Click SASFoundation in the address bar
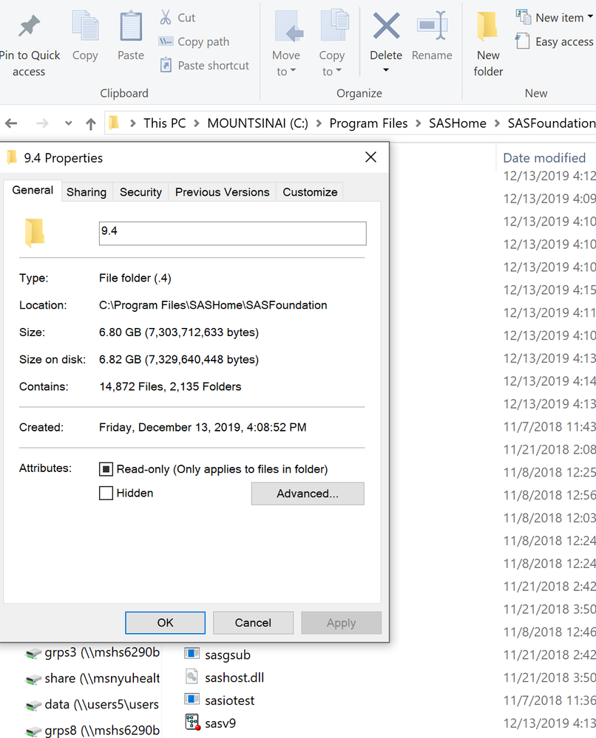Viewport: 596px width, 738px height. [x=552, y=123]
